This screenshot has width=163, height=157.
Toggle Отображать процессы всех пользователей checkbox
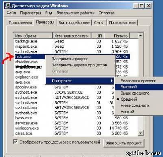coord(15,142)
